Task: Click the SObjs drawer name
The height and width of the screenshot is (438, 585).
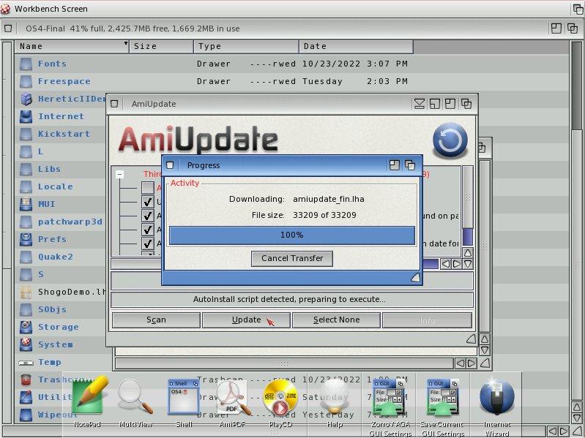Action: 52,309
